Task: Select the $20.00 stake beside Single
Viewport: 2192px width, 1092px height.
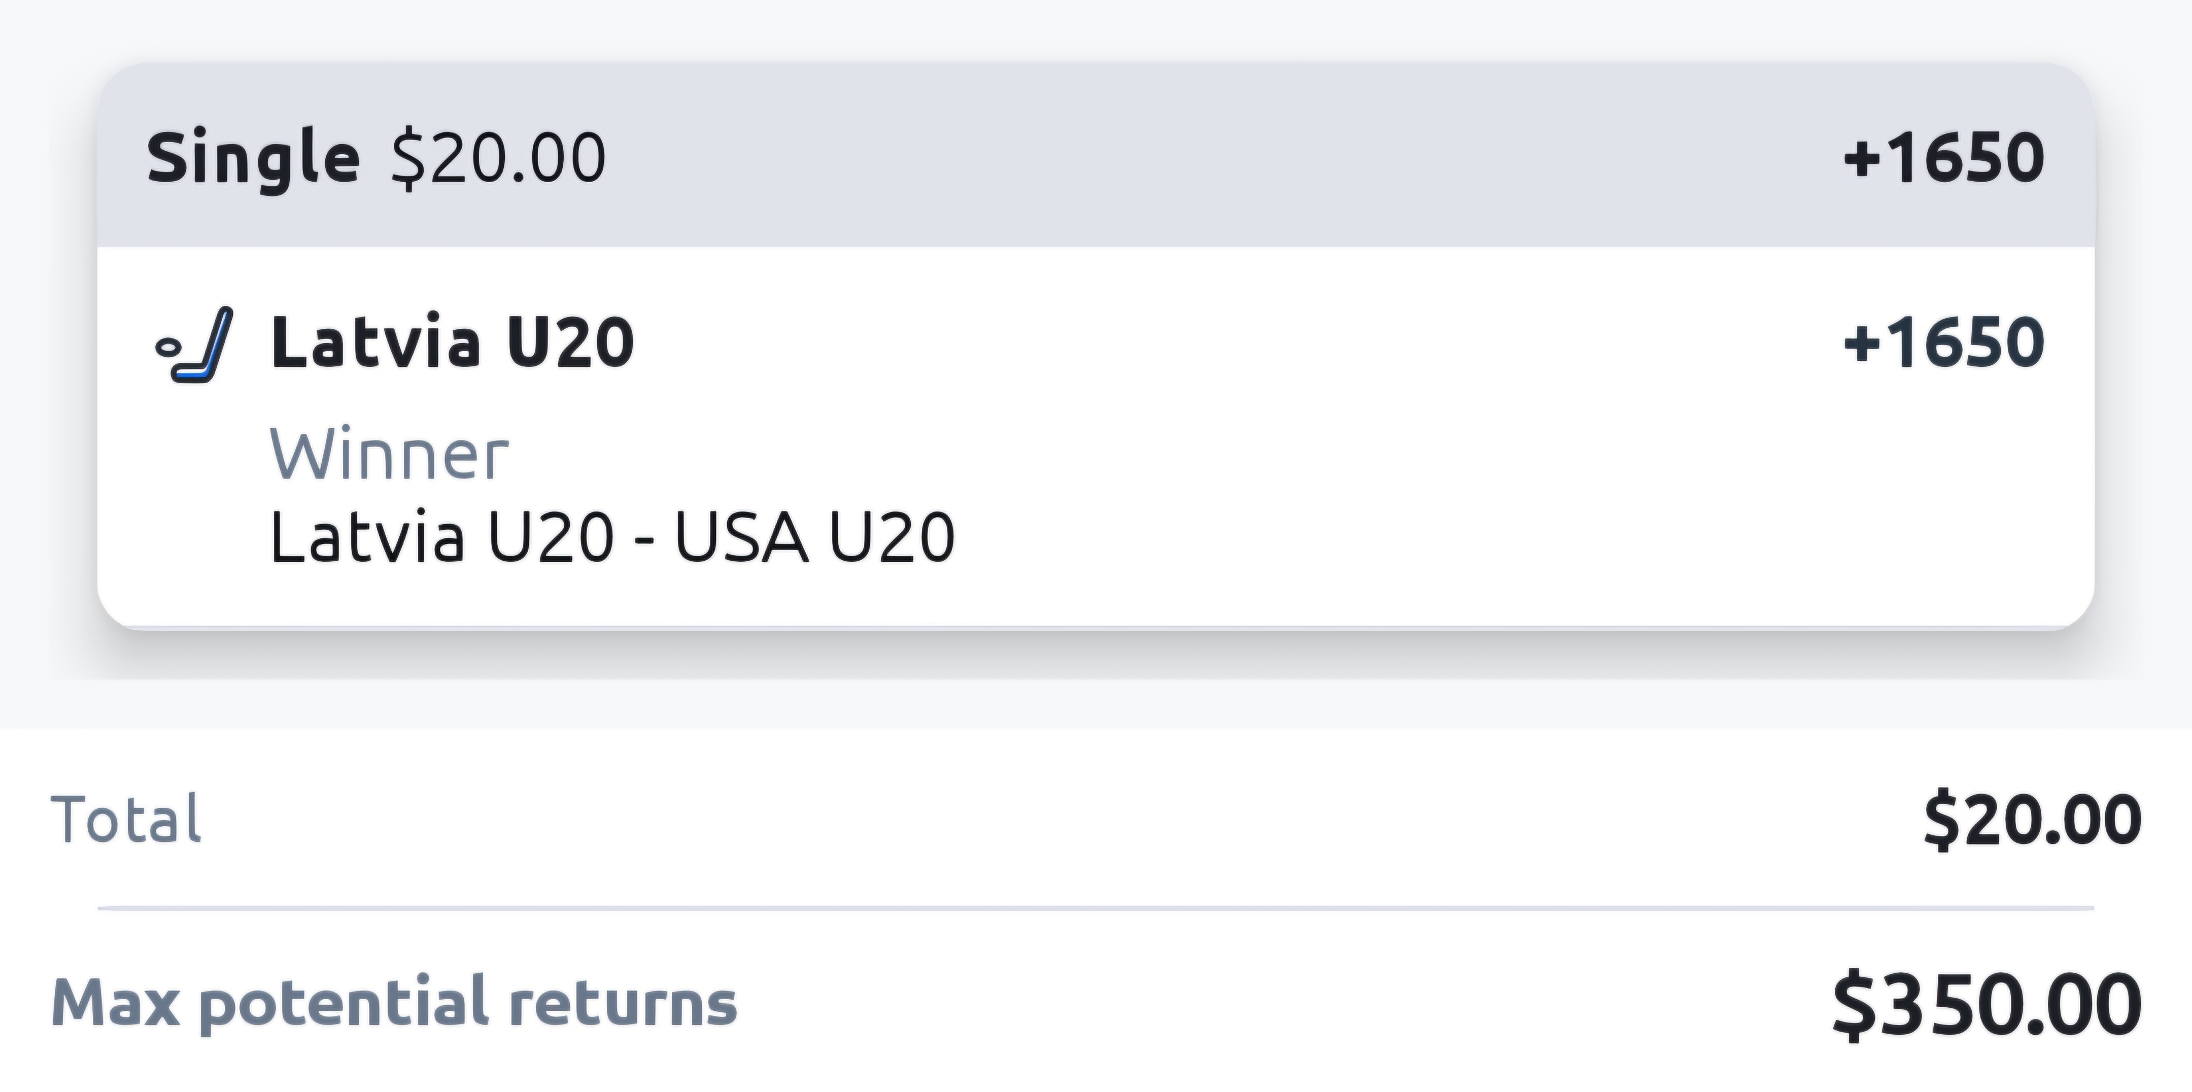Action: tap(498, 158)
